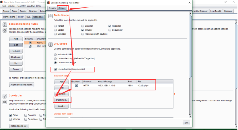Viewport: 238px width, 130px height.
Task: Open help for URL Scope section
Action: coord(50,44)
